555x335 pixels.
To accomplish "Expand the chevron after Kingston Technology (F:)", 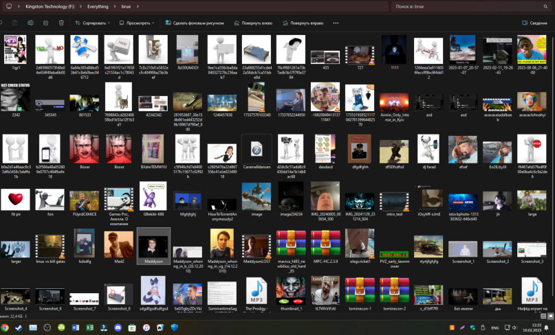I will coord(80,6).
